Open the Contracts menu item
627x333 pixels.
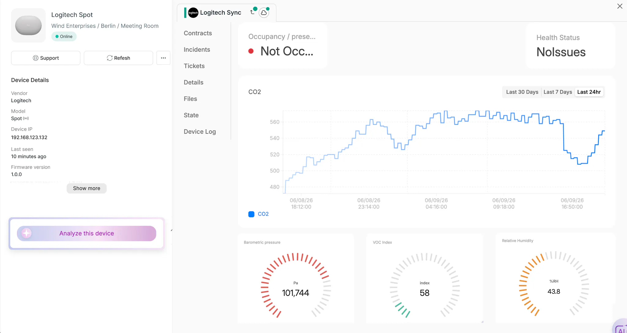click(x=198, y=33)
